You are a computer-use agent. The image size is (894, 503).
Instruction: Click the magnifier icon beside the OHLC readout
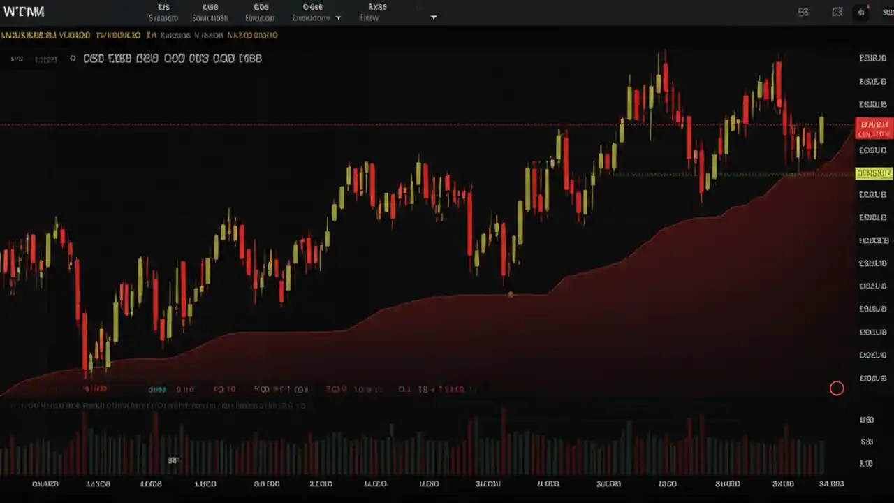[x=73, y=59]
